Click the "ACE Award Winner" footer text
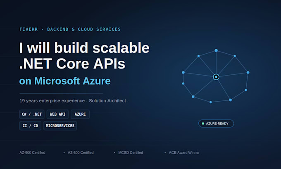The image size is (281, 169). pyautogui.click(x=184, y=152)
